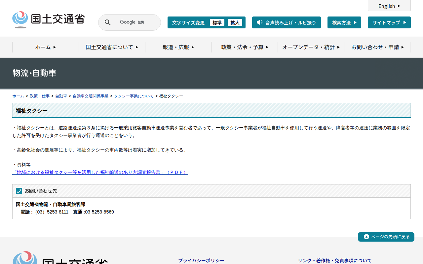Set text size to 拡大
Viewport: 423px width, 264px height.
pos(235,22)
